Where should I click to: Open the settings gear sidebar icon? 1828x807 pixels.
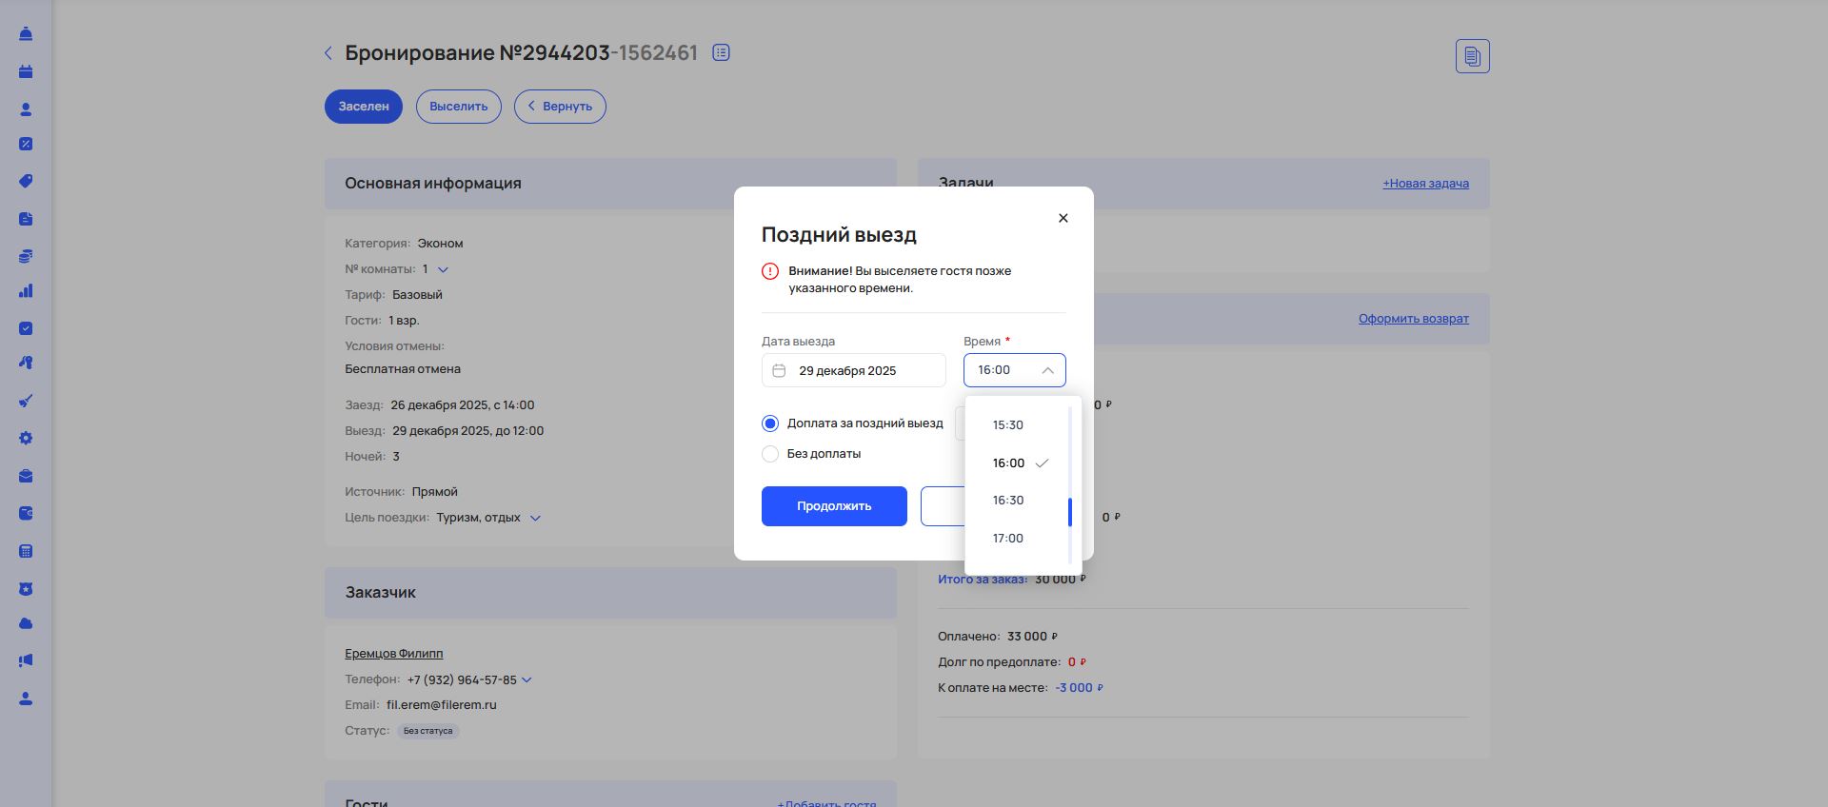[x=26, y=439]
